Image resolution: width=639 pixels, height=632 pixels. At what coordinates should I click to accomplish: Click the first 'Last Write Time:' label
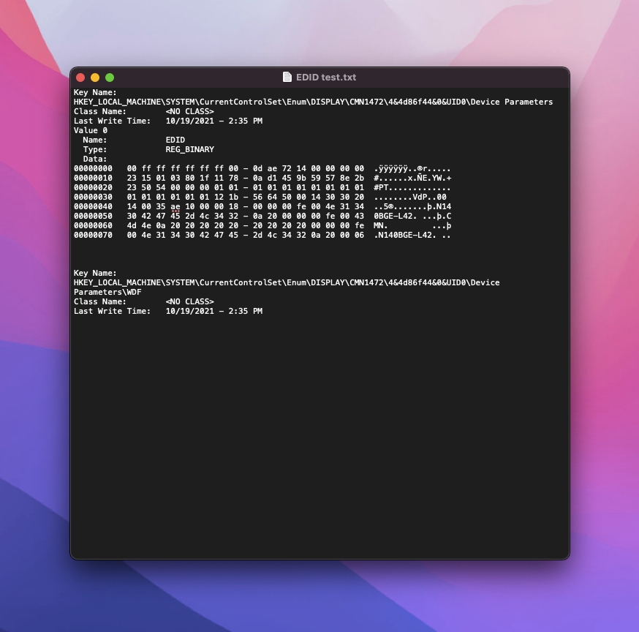[112, 121]
